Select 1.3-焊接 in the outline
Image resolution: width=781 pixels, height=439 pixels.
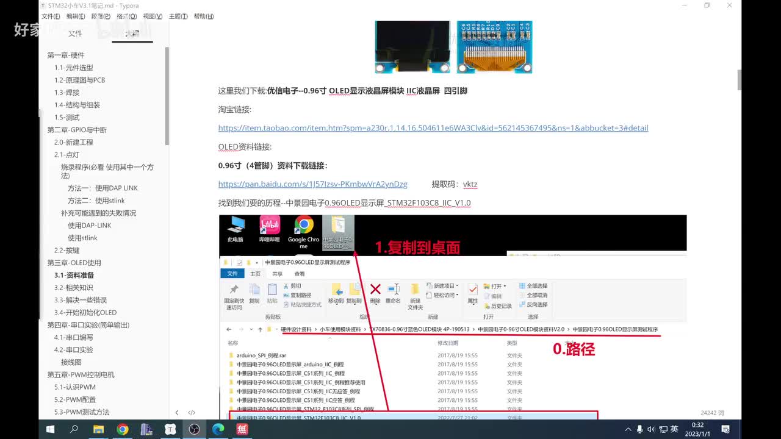click(67, 93)
